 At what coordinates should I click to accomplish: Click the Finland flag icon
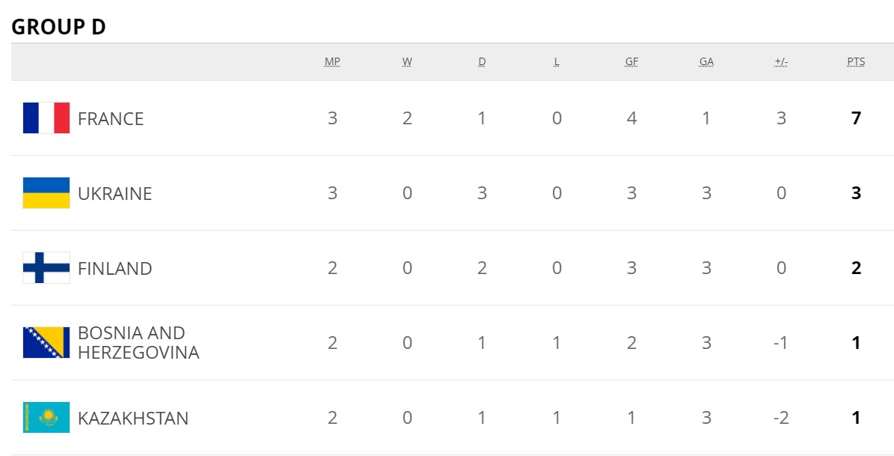click(x=46, y=268)
